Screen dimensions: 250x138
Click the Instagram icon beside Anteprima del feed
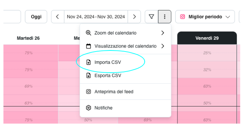(x=89, y=92)
